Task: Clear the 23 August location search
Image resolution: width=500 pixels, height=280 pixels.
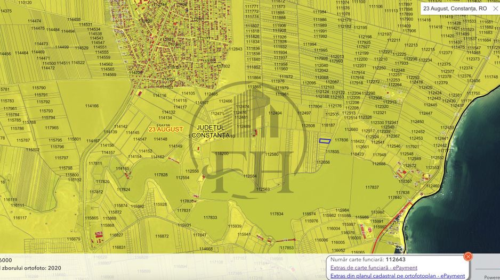Action: (x=495, y=9)
